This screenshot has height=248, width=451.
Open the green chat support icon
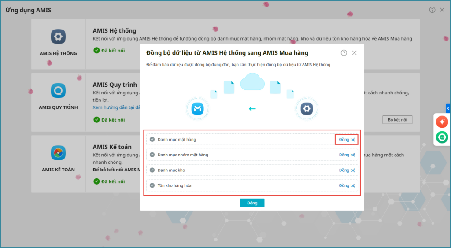442,137
